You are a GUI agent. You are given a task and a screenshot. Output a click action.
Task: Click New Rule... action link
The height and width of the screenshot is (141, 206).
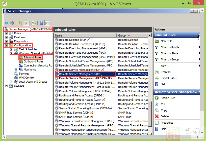pos(168,41)
